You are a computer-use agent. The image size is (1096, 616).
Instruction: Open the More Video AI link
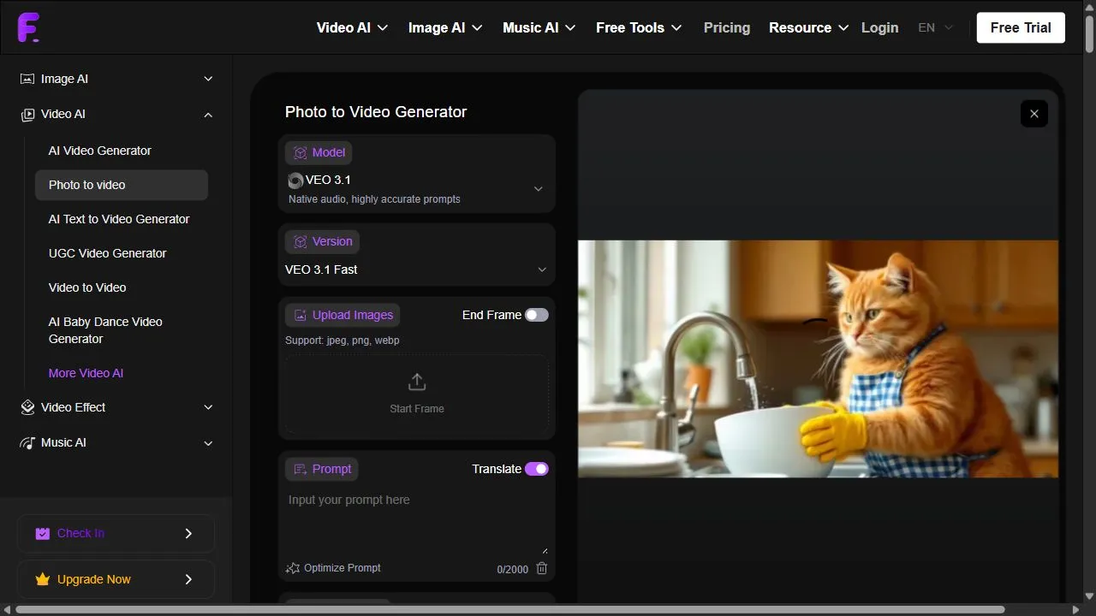(86, 373)
